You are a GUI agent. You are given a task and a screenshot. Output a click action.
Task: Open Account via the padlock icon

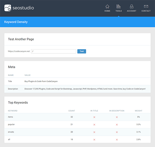(132, 6)
